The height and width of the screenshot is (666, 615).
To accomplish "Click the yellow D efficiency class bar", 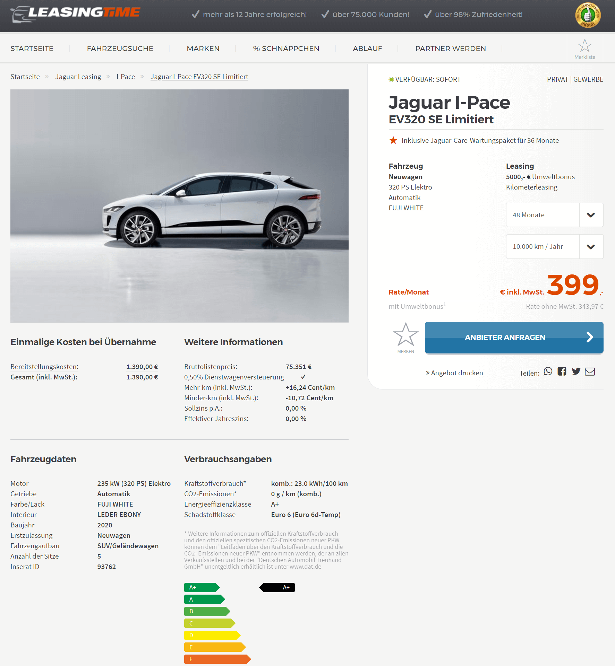I will pos(212,635).
